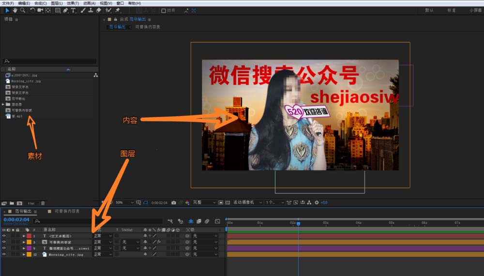Toggle effects fx switch on layer 3

(159, 242)
